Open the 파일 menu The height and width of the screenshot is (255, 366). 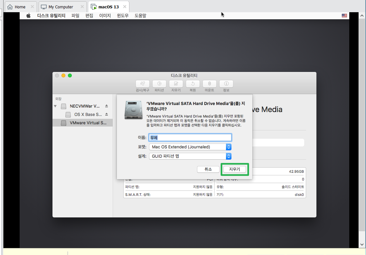click(x=75, y=16)
